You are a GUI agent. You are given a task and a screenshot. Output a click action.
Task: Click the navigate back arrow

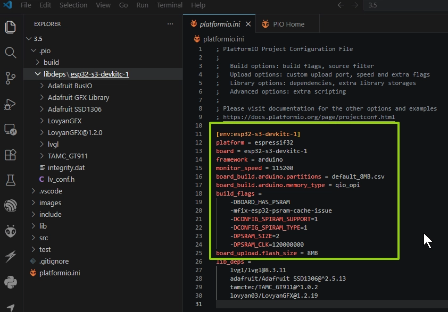[341, 5]
